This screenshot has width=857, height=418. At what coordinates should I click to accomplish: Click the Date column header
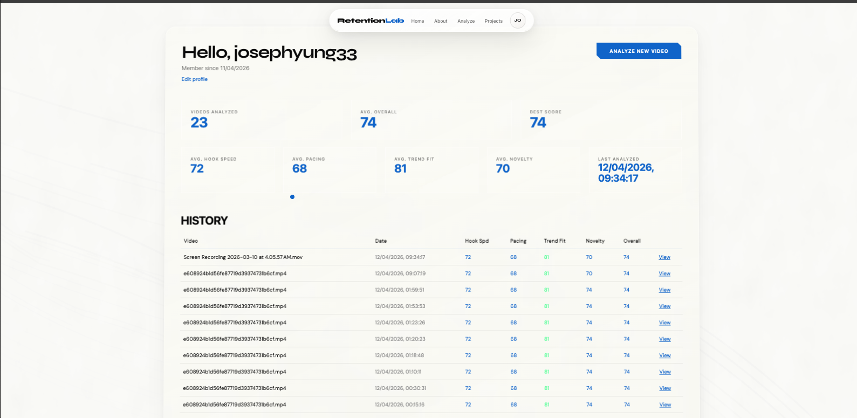coord(381,241)
